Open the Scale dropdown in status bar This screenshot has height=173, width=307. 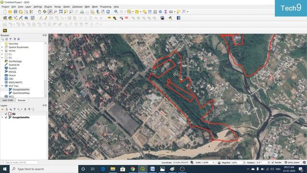tap(213, 162)
